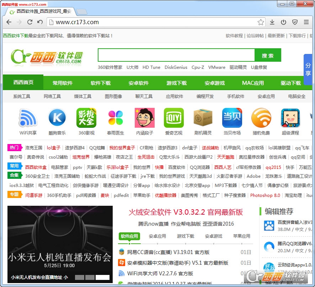Image resolution: width=315 pixels, height=287 pixels.
Task: Open MAC应用 in nav bar
Action: [253, 83]
